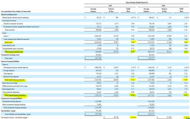Click the Yield/Rate header under 2023
Image resolution: width=190 pixels, height=119 pixels.
tap(128, 10)
